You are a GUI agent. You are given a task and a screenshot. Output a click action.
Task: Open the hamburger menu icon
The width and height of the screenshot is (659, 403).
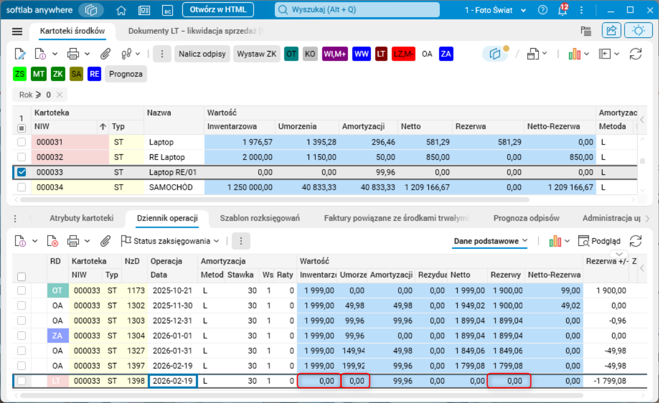pos(17,32)
